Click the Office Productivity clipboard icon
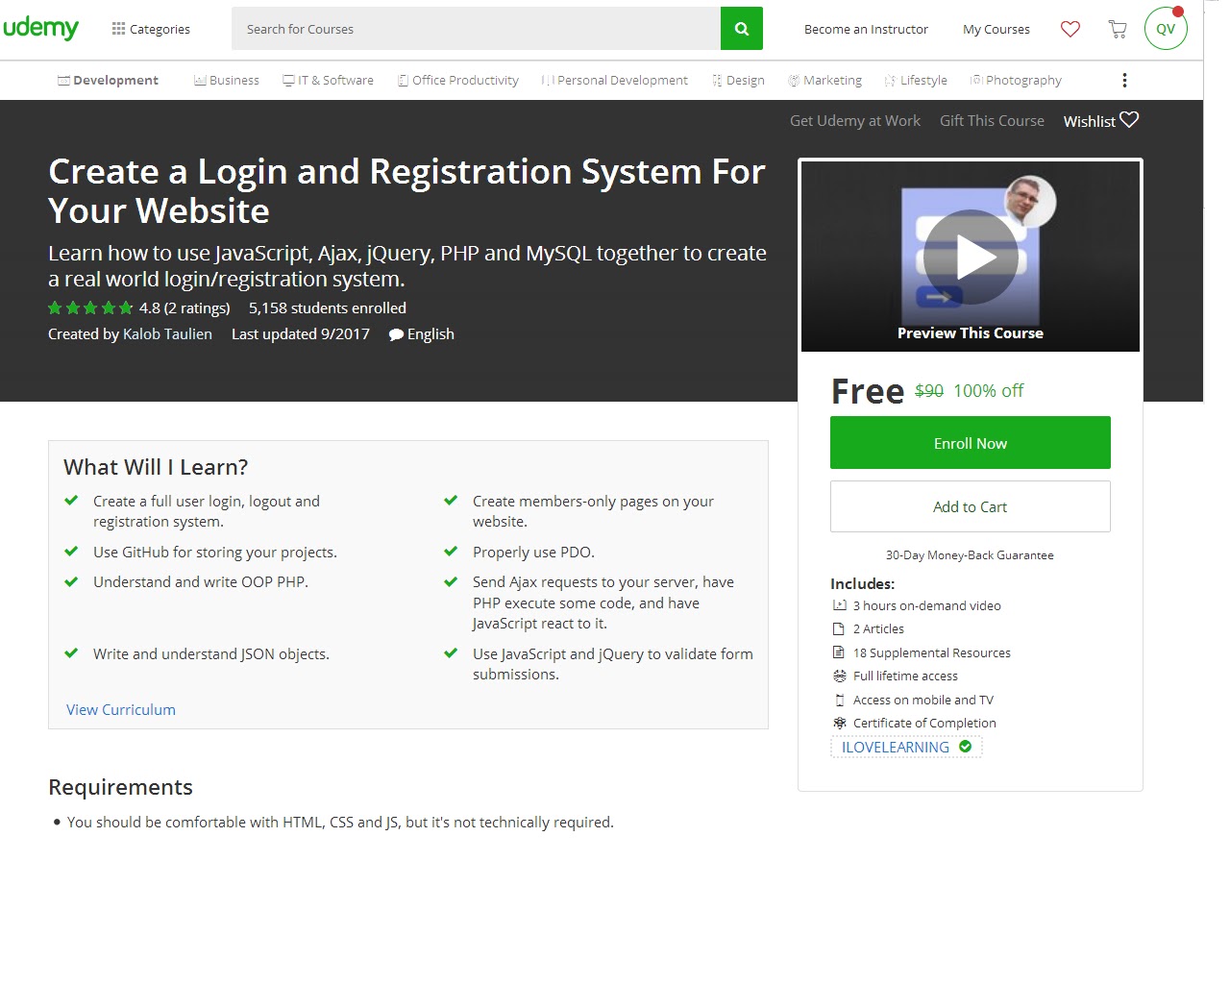Image resolution: width=1230 pixels, height=984 pixels. [403, 81]
